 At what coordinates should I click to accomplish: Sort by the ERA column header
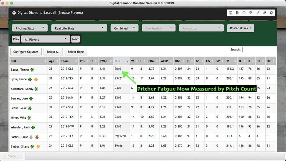(153, 61)
